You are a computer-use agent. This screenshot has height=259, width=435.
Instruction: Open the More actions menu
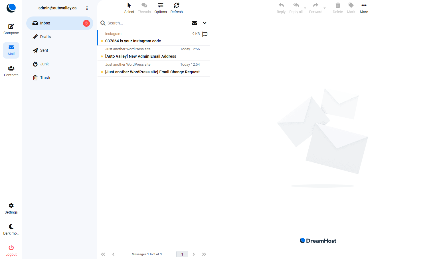point(364,8)
